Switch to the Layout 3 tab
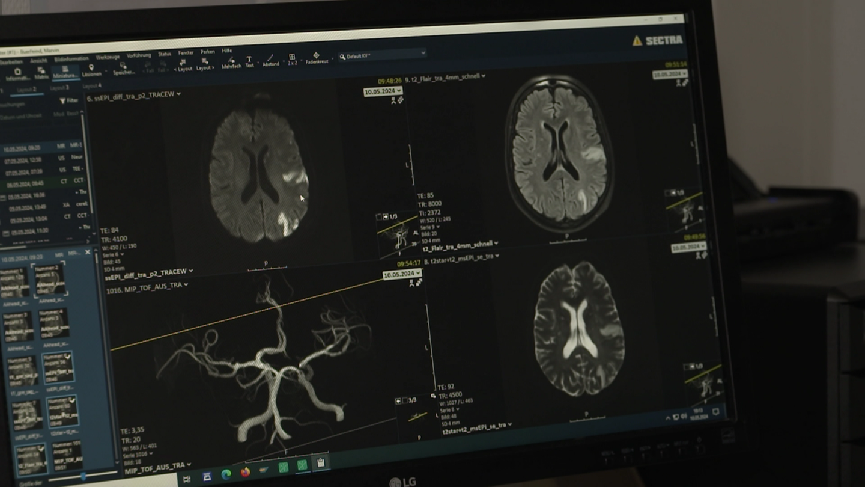The width and height of the screenshot is (865, 487). (x=59, y=88)
